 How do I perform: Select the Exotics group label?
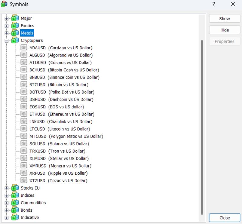27,26
